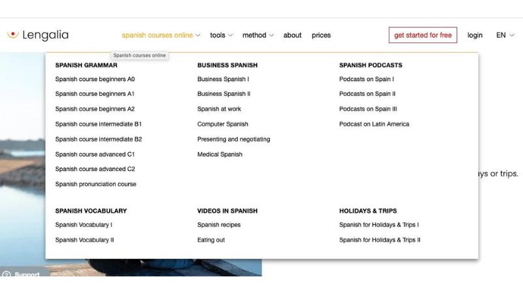Select Spanish course intermediate B2
523x294 pixels.
pos(99,139)
